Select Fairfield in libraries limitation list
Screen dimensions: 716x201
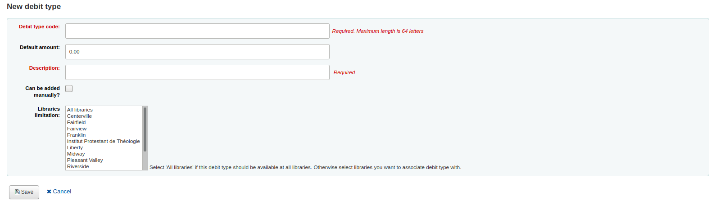77,122
